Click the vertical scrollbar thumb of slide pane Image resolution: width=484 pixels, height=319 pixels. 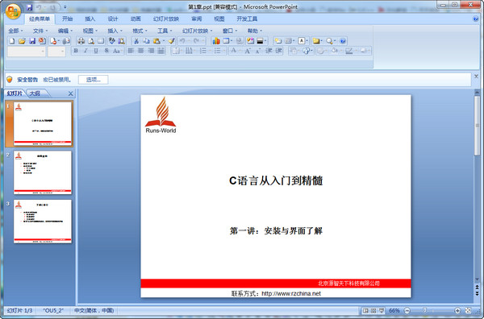[x=477, y=125]
